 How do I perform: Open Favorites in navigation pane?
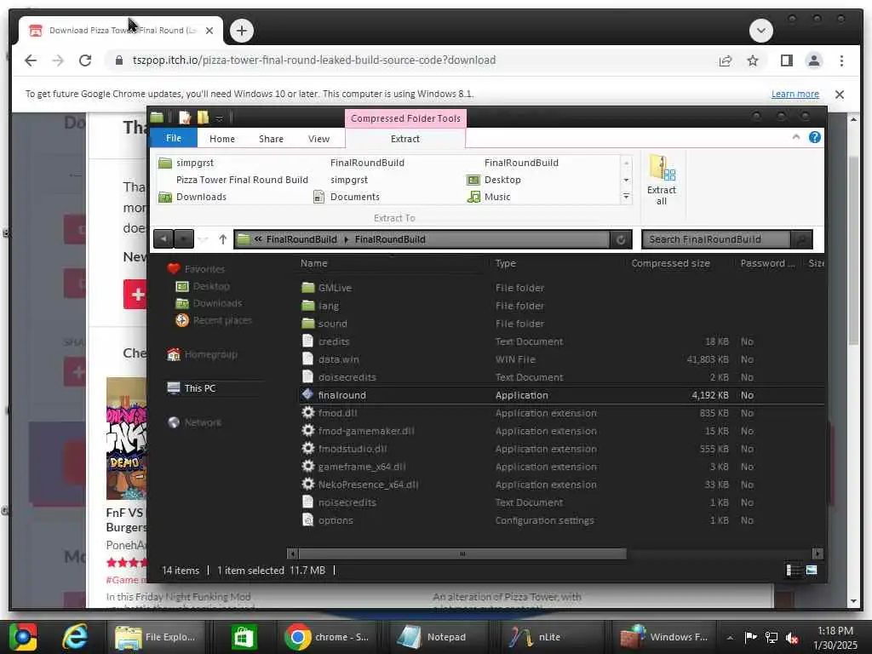pyautogui.click(x=204, y=269)
